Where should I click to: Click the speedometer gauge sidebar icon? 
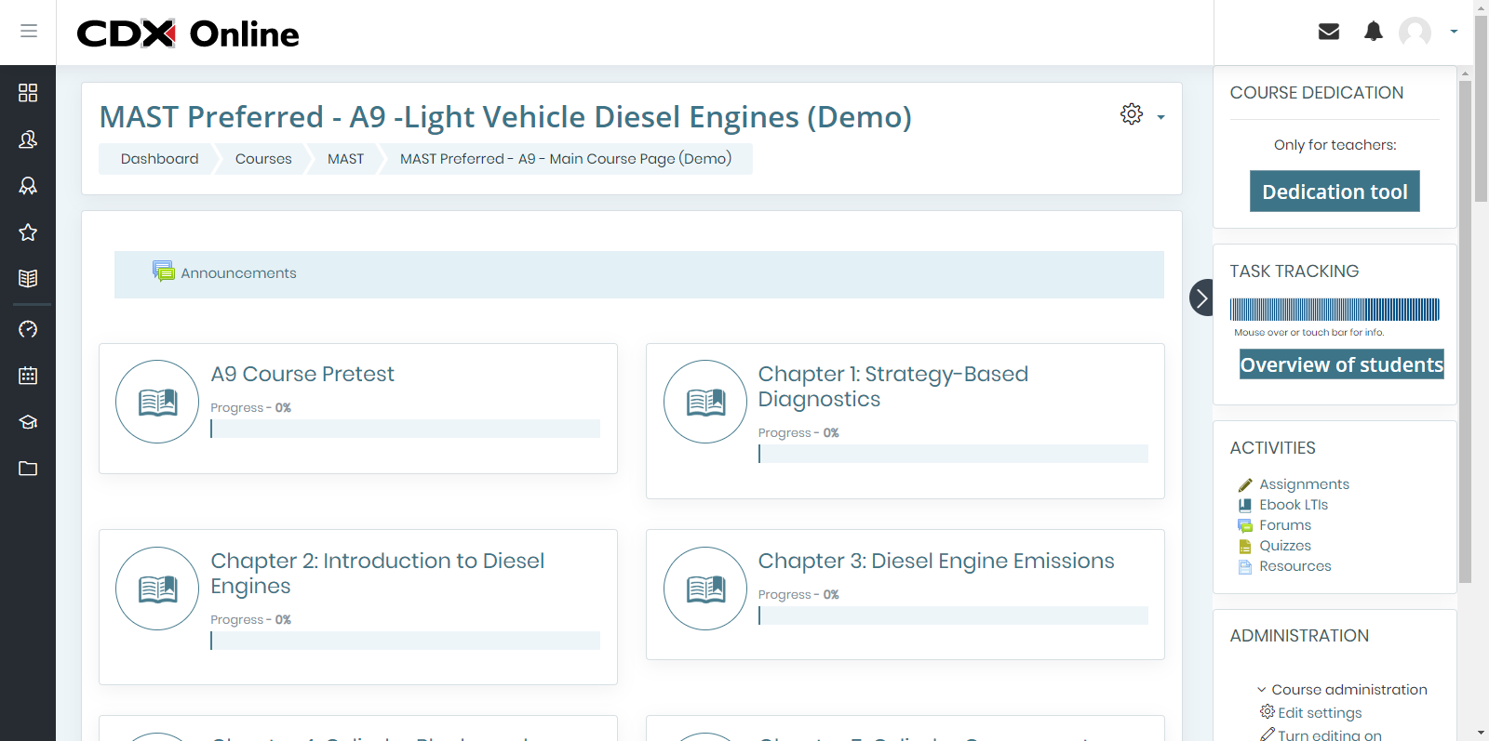tap(28, 329)
